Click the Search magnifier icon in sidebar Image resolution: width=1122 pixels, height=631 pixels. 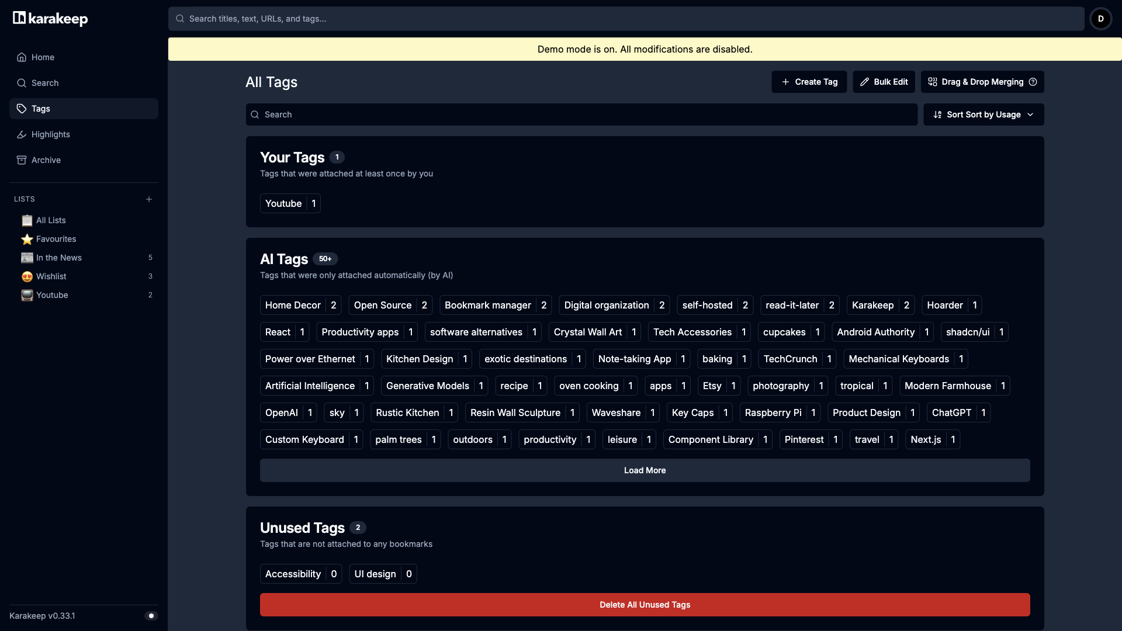[x=22, y=83]
